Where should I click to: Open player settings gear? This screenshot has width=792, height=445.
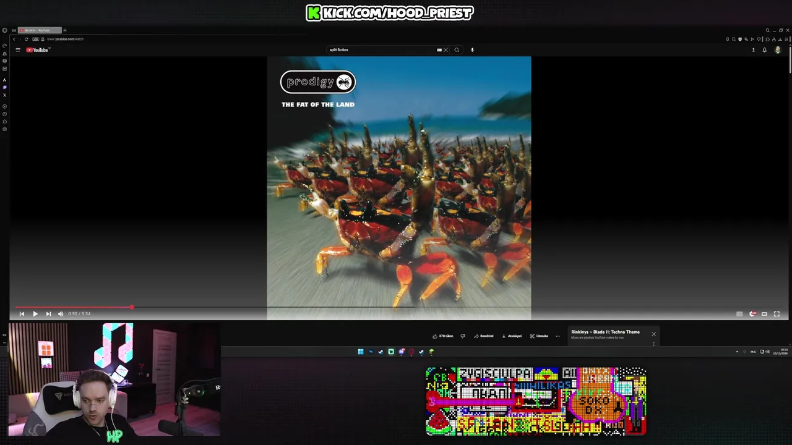pos(752,314)
